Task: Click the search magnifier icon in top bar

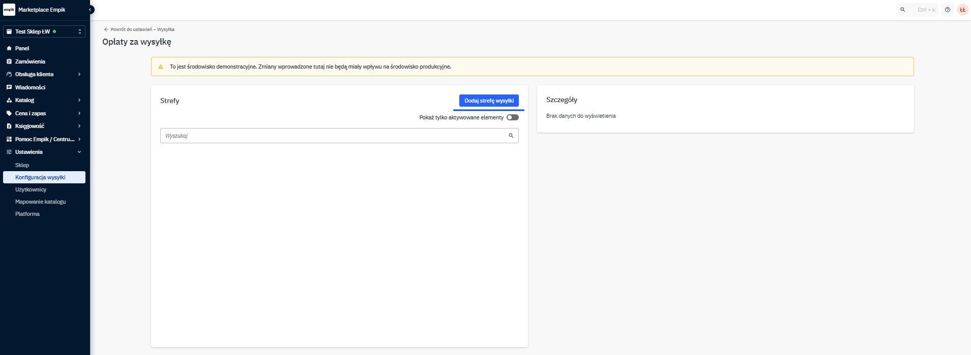Action: (x=903, y=10)
